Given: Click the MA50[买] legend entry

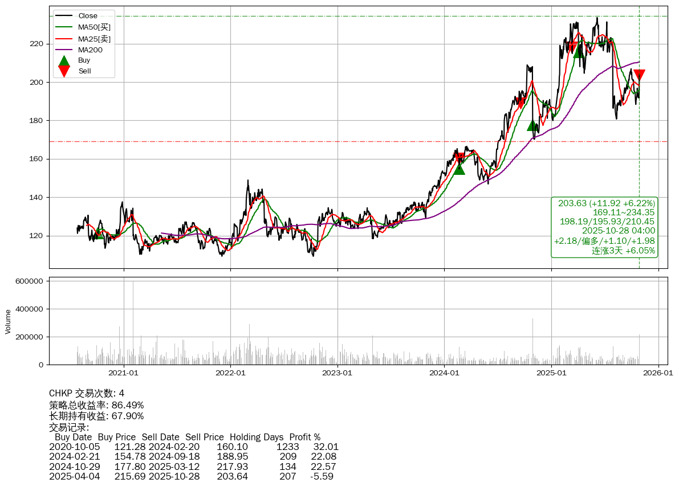Looking at the screenshot, I should coord(94,27).
